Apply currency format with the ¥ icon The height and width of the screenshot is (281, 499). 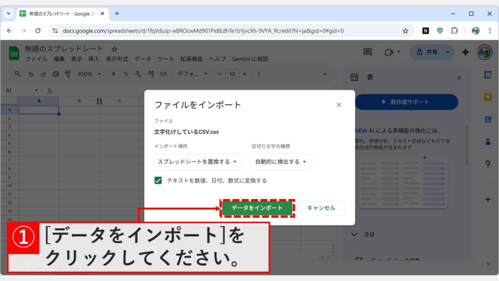coord(113,75)
